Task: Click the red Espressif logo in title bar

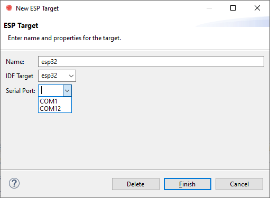Action: (x=9, y=8)
